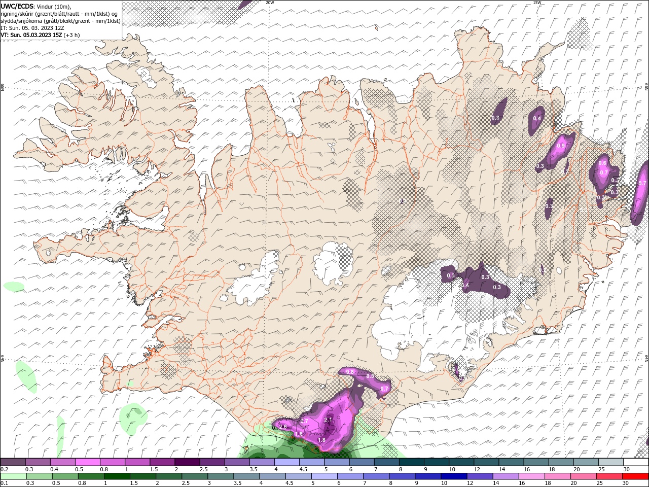The width and height of the screenshot is (649, 487).
Task: Pick the dark teal snow-scale swatch at 8
Action: point(411,462)
